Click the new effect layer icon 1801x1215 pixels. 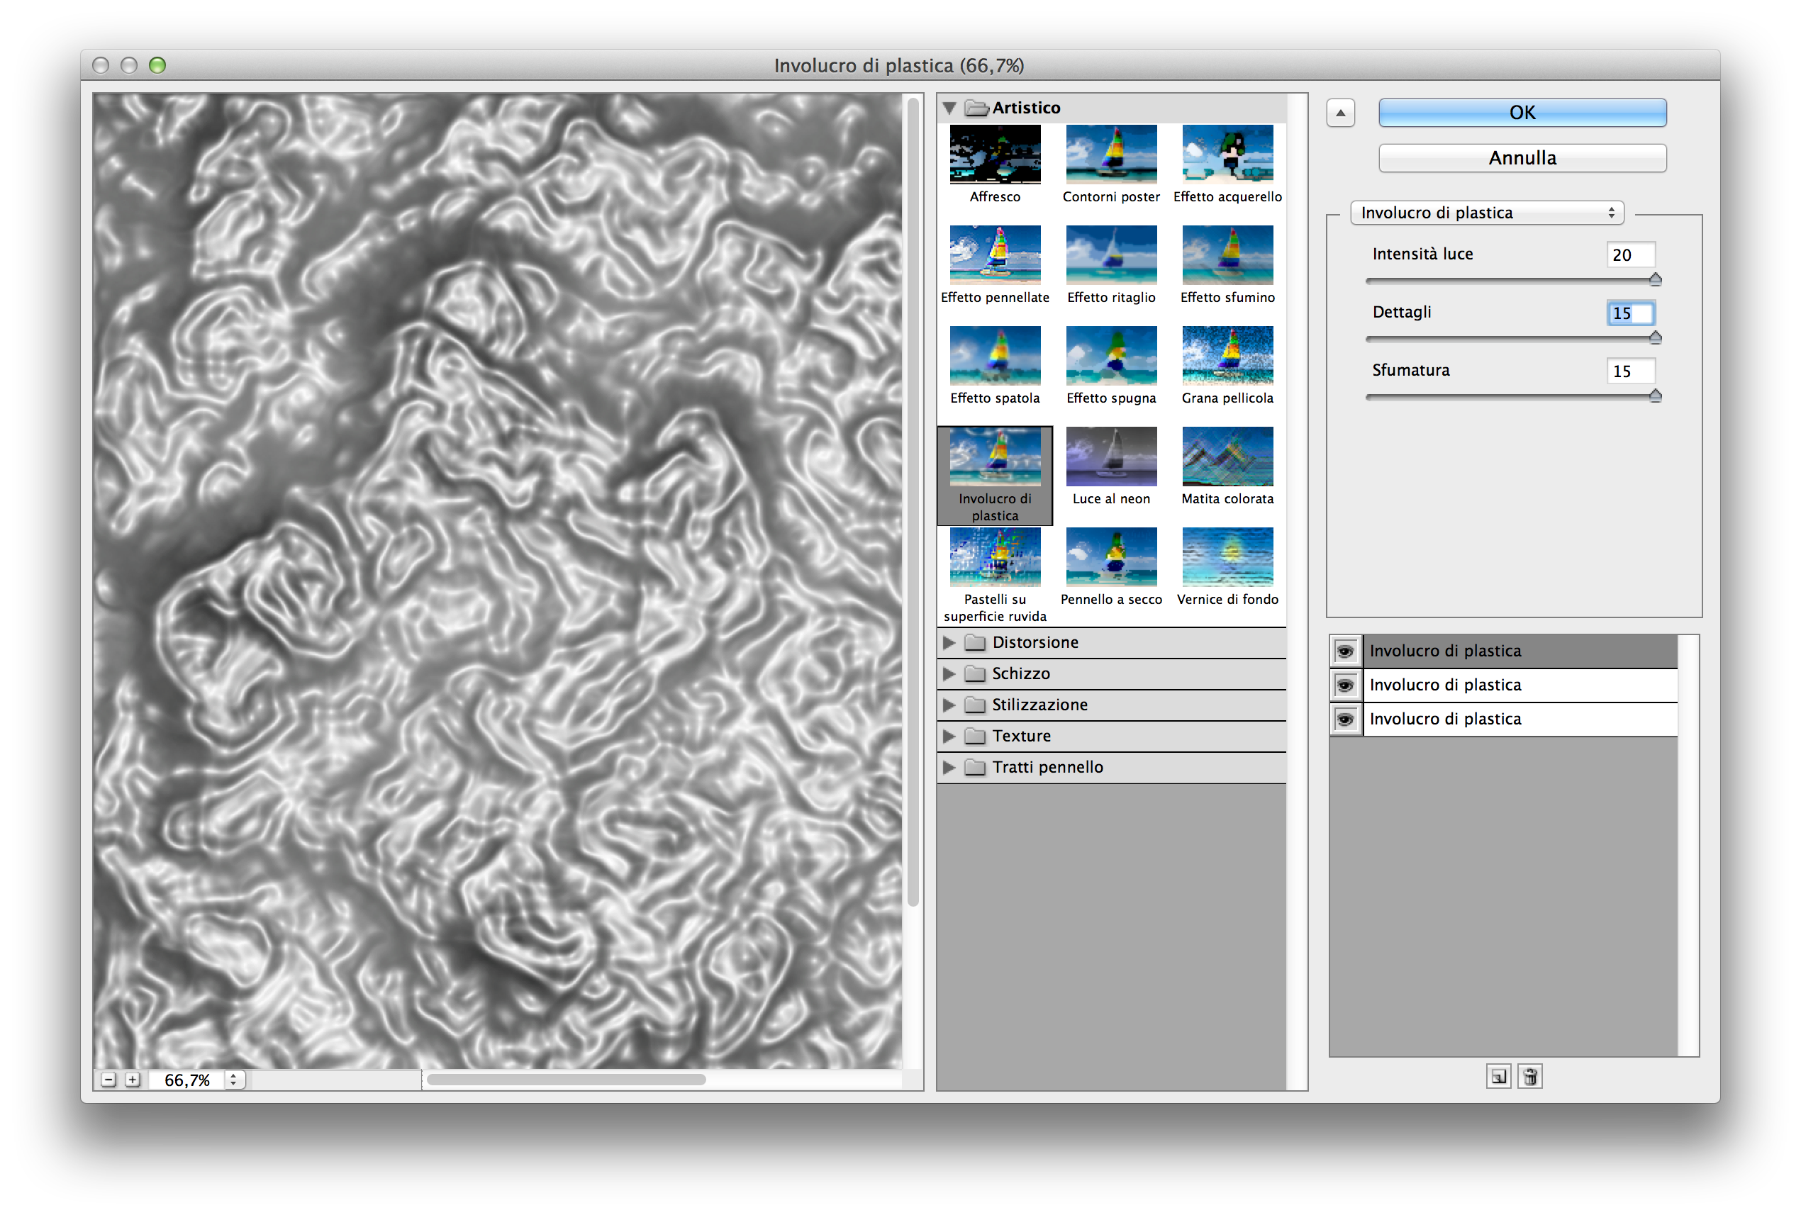point(1498,1076)
